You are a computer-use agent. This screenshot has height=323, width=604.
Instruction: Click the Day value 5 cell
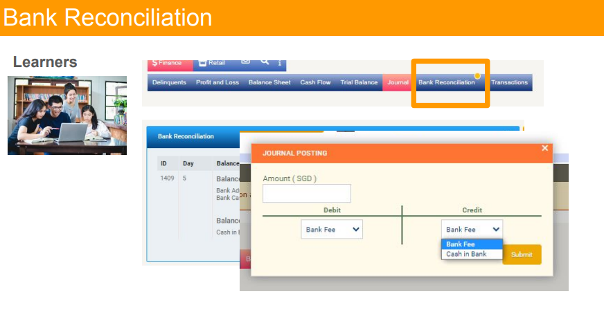pyautogui.click(x=184, y=178)
